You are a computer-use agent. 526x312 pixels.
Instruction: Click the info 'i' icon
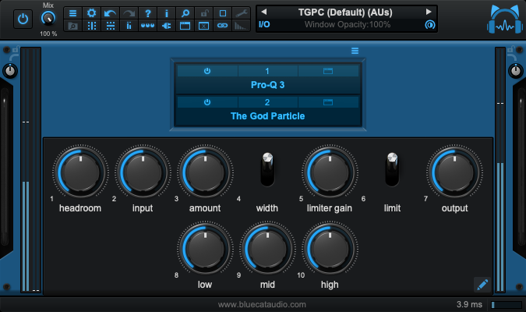click(167, 13)
